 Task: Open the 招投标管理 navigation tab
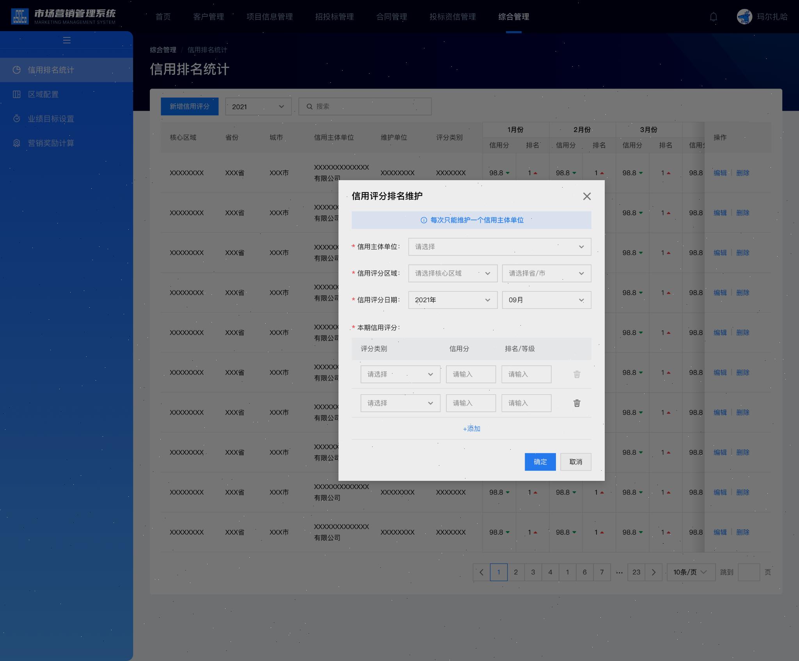pyautogui.click(x=334, y=17)
